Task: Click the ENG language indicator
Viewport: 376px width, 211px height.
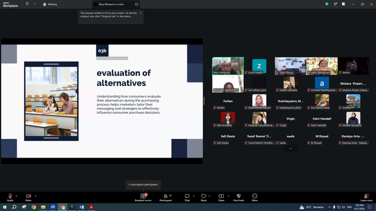Action: click(350, 207)
